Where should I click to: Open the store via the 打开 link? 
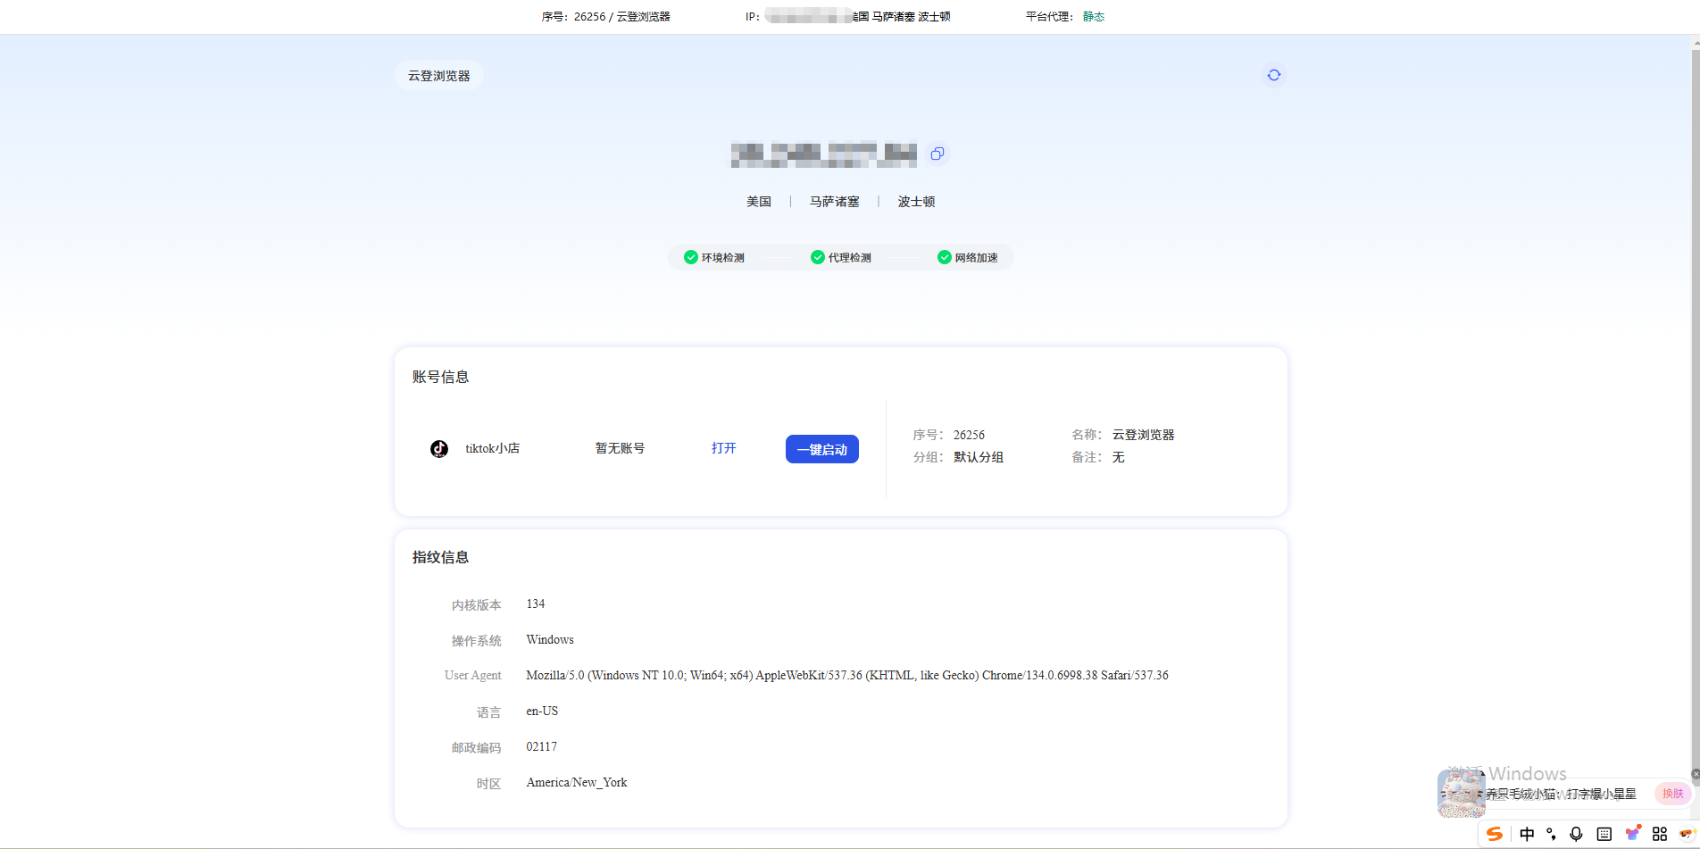tap(723, 448)
